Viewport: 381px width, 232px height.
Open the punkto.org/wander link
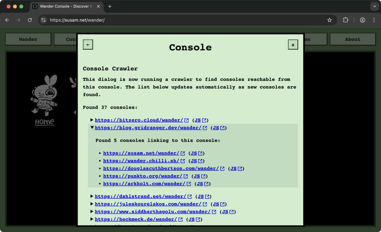click(143, 176)
